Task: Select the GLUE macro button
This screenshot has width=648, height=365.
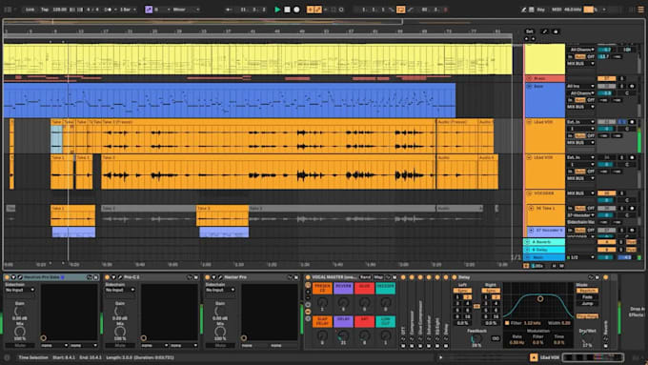Action: (x=364, y=288)
